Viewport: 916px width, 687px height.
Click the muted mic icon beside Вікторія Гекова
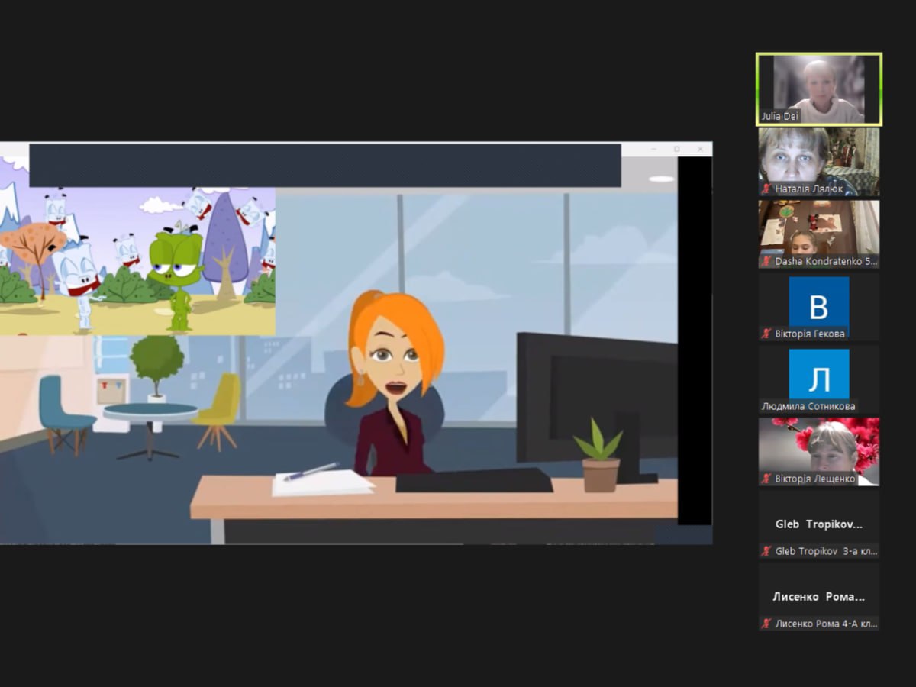click(x=766, y=334)
